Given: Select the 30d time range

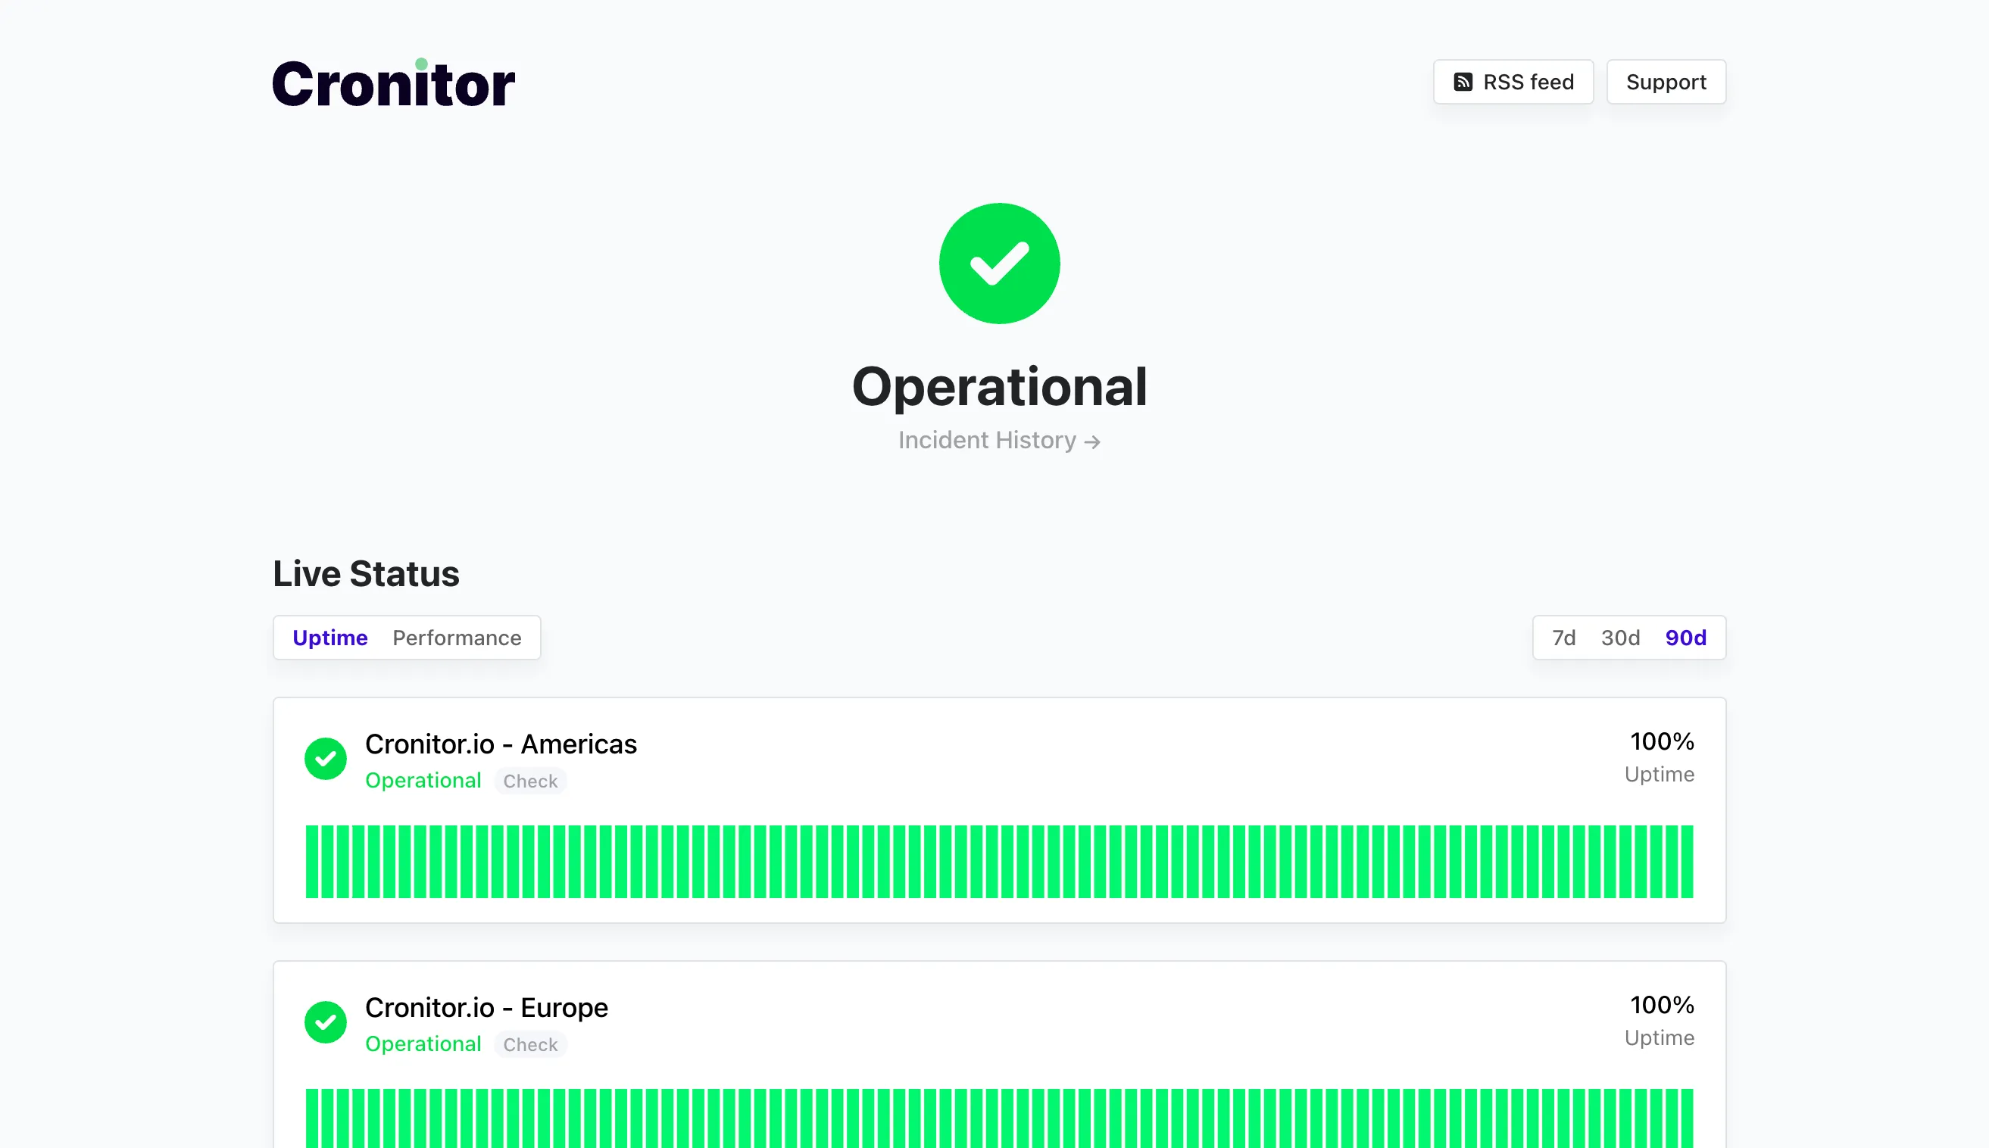Looking at the screenshot, I should [1620, 637].
